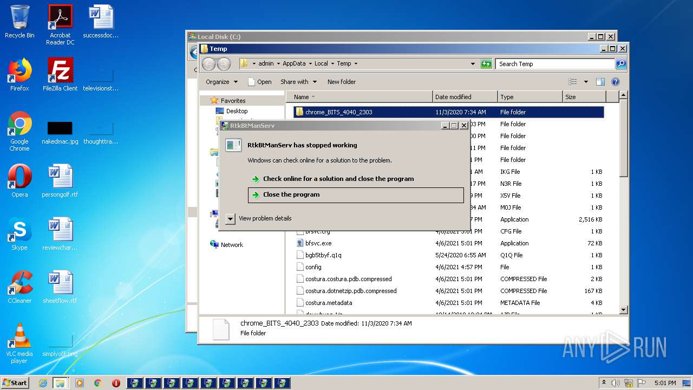The width and height of the screenshot is (693, 390).
Task: Open address bar history dropdown arrow
Action: 473,64
